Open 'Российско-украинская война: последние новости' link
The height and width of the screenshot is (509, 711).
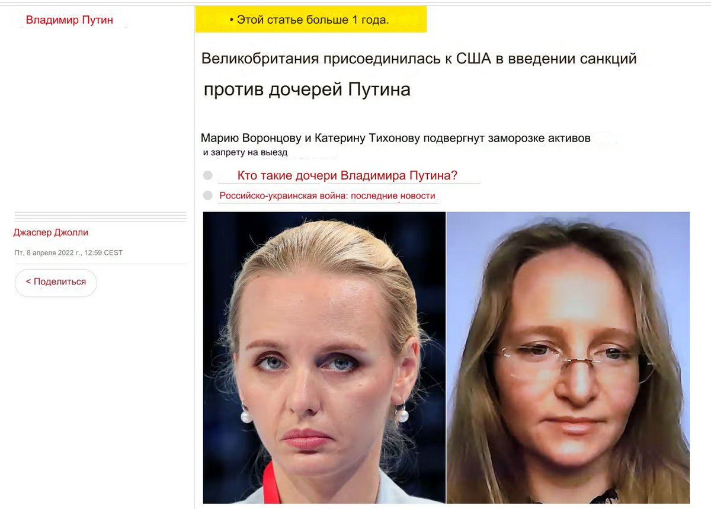pos(327,196)
